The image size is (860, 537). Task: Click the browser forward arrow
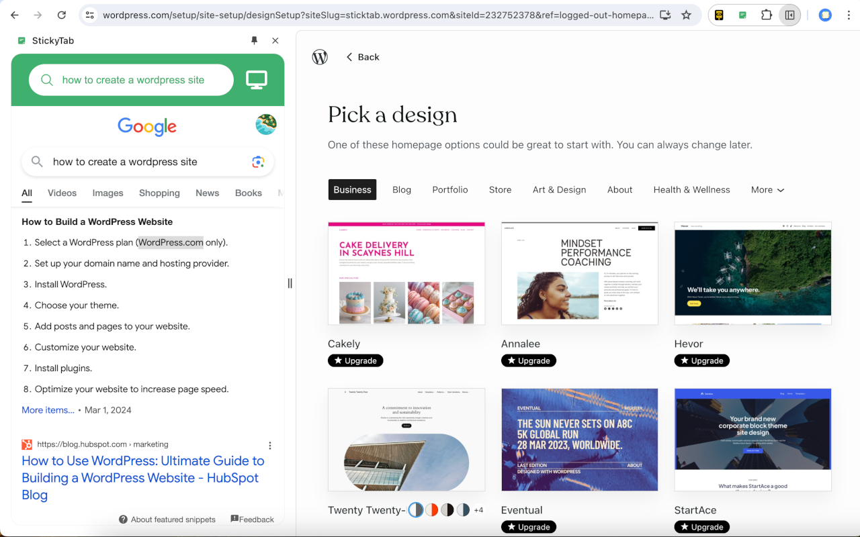pos(38,15)
